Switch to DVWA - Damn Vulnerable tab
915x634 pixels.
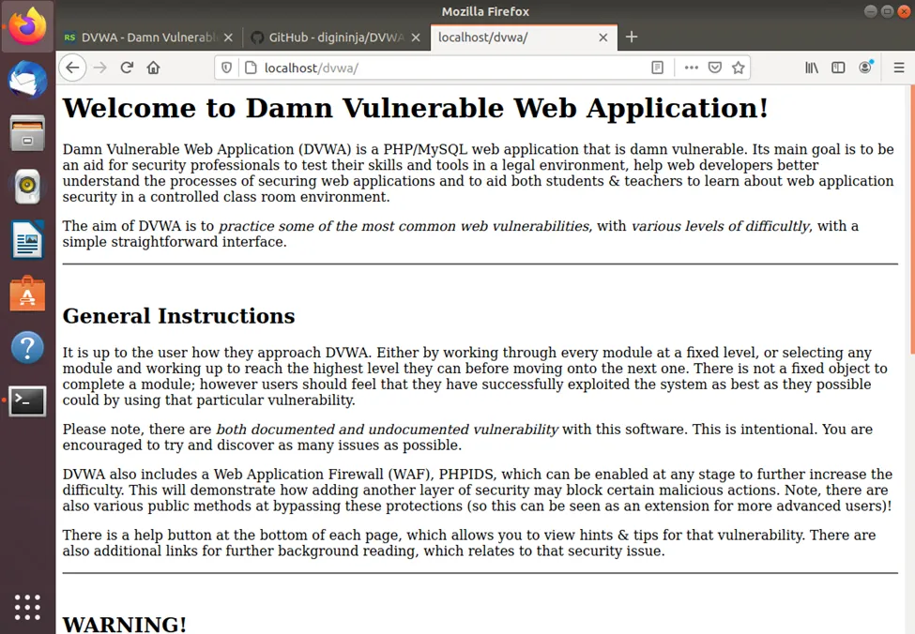tap(147, 38)
